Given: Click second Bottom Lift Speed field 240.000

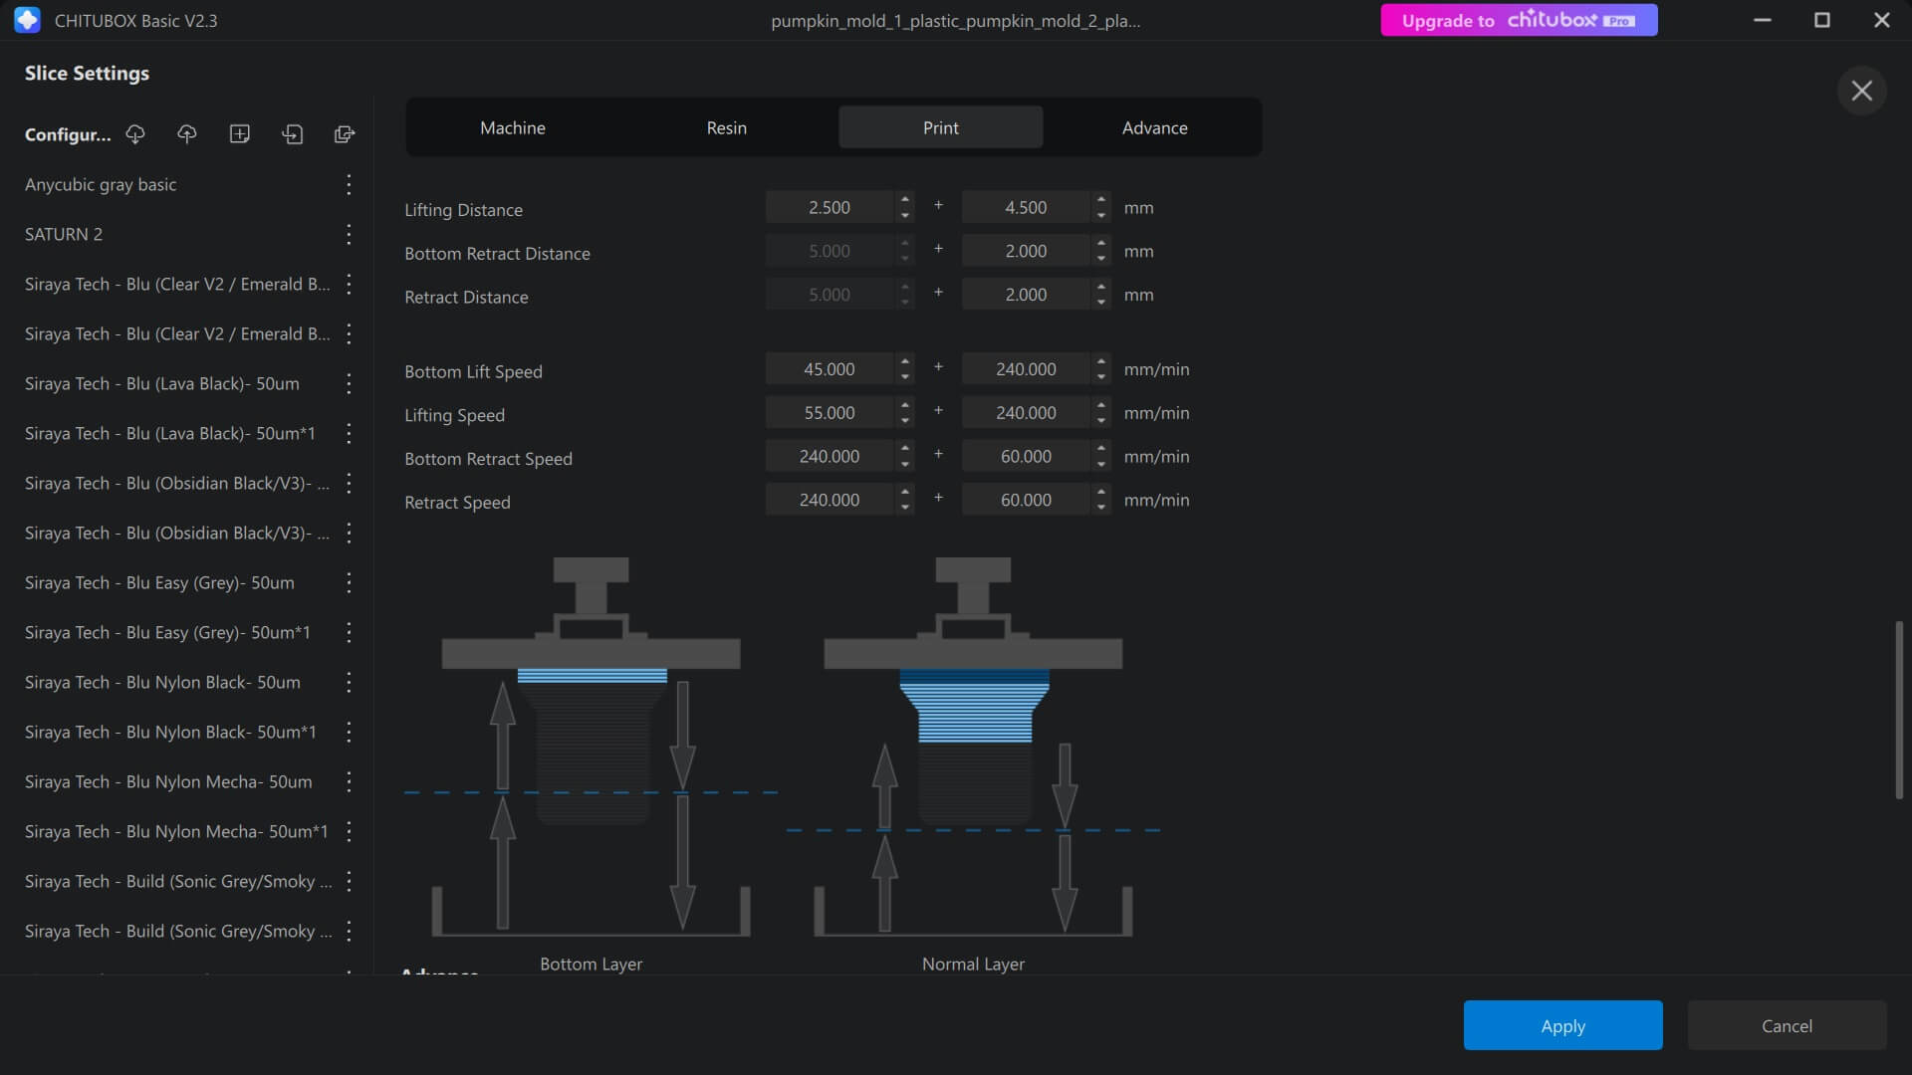Looking at the screenshot, I should click(x=1026, y=369).
